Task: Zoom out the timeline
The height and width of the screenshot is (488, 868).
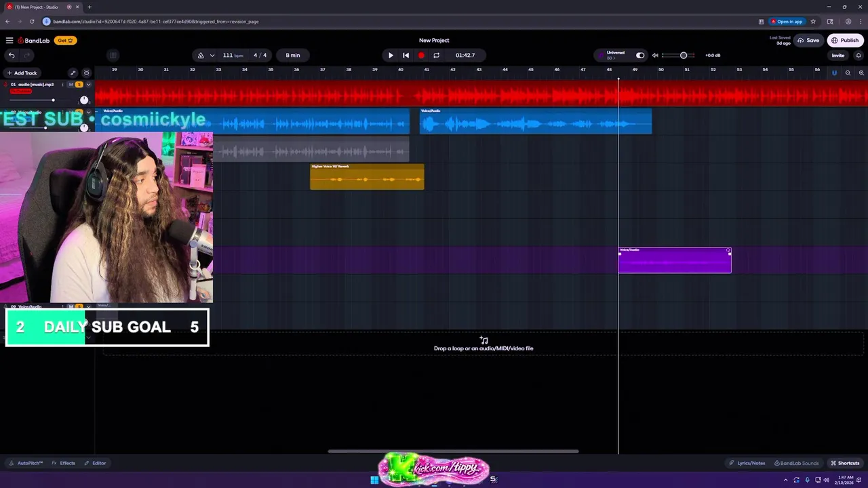Action: pyautogui.click(x=848, y=73)
